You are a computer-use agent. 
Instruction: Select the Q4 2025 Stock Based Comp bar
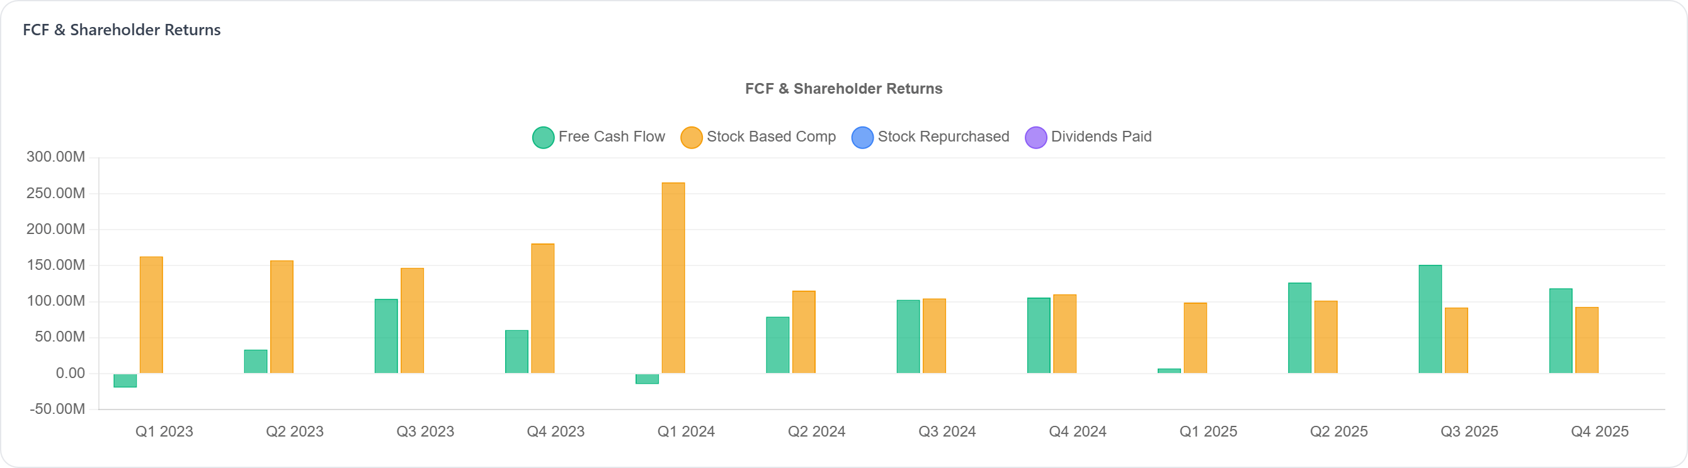(x=1587, y=340)
